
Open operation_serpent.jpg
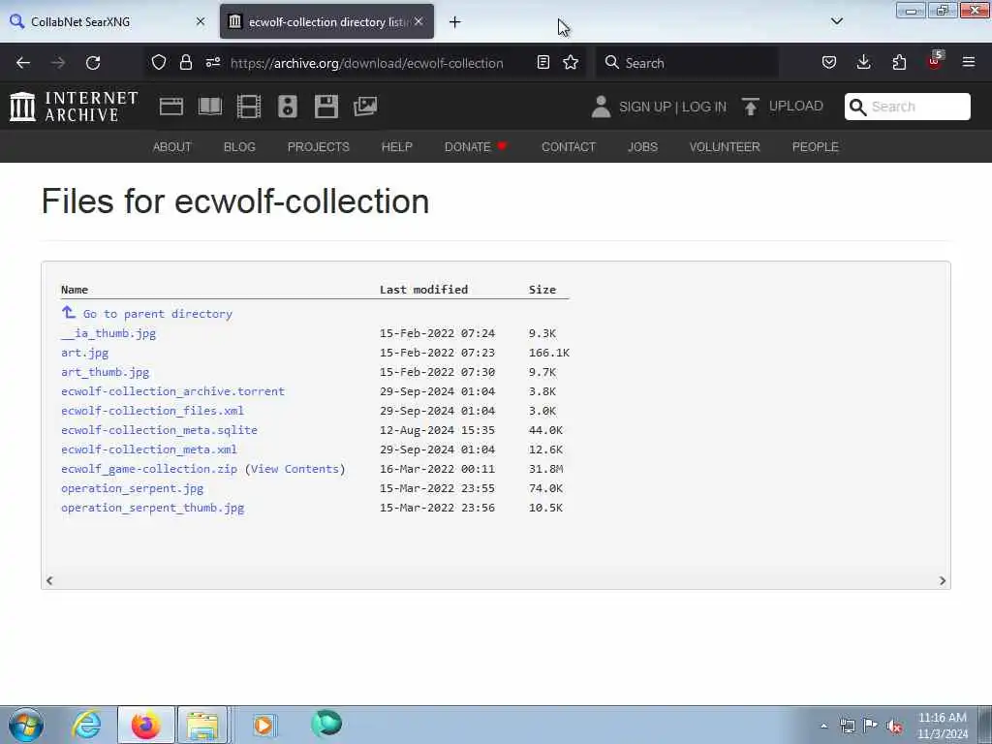132,488
